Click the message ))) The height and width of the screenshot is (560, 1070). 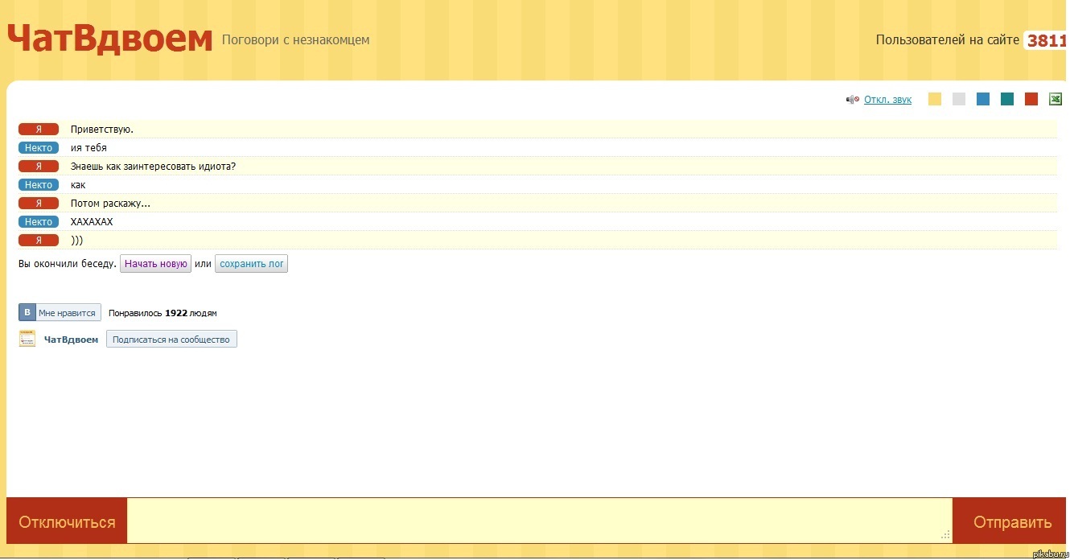tap(76, 241)
